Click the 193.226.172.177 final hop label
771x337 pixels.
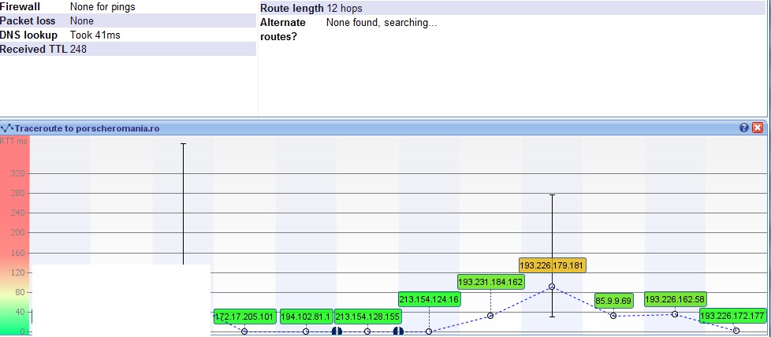(733, 317)
